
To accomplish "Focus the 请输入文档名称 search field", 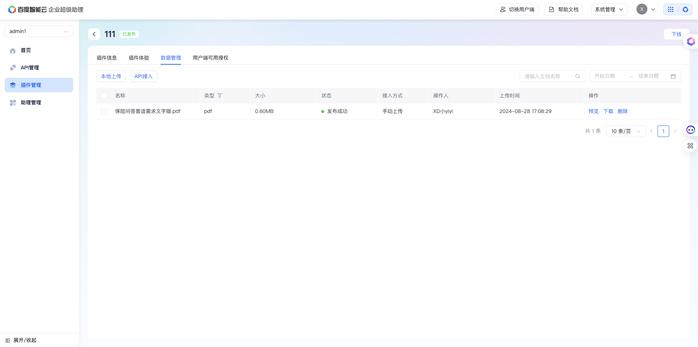I will [x=553, y=76].
